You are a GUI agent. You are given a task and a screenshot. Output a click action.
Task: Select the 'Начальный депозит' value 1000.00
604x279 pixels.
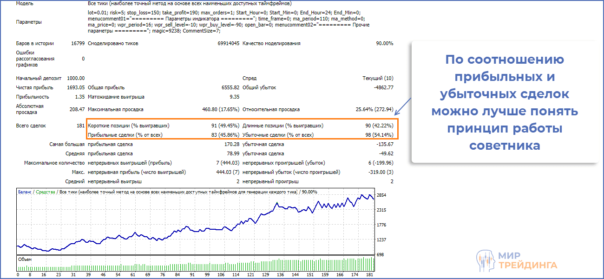[75, 78]
